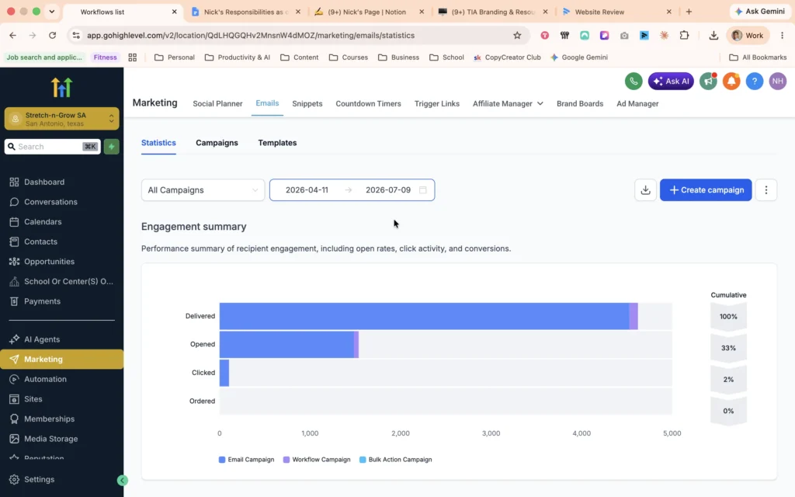Open the Brand Boards tab
Viewport: 795px width, 497px height.
(x=580, y=103)
